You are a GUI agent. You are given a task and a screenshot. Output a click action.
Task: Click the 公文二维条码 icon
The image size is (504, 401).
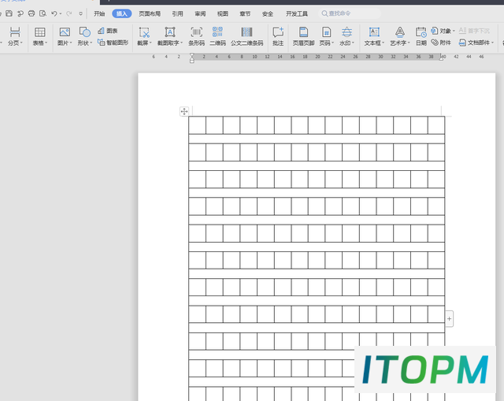click(x=246, y=32)
